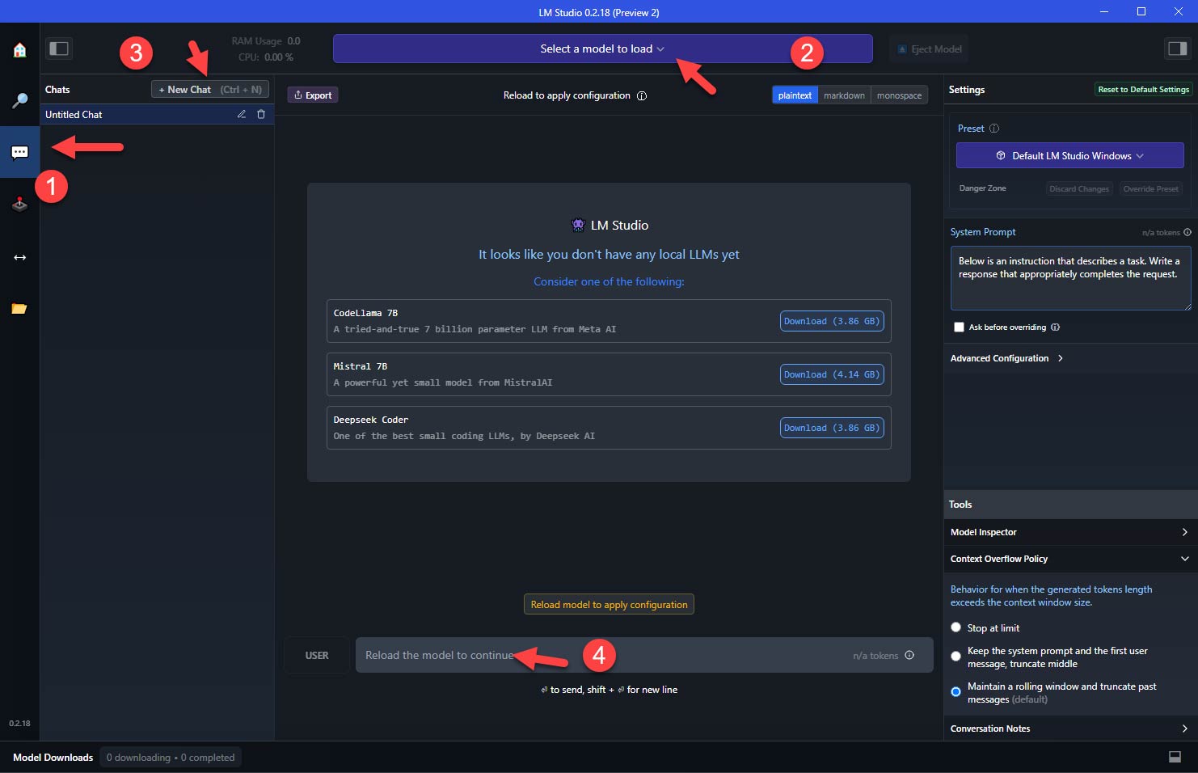Click the message input field

644,655
